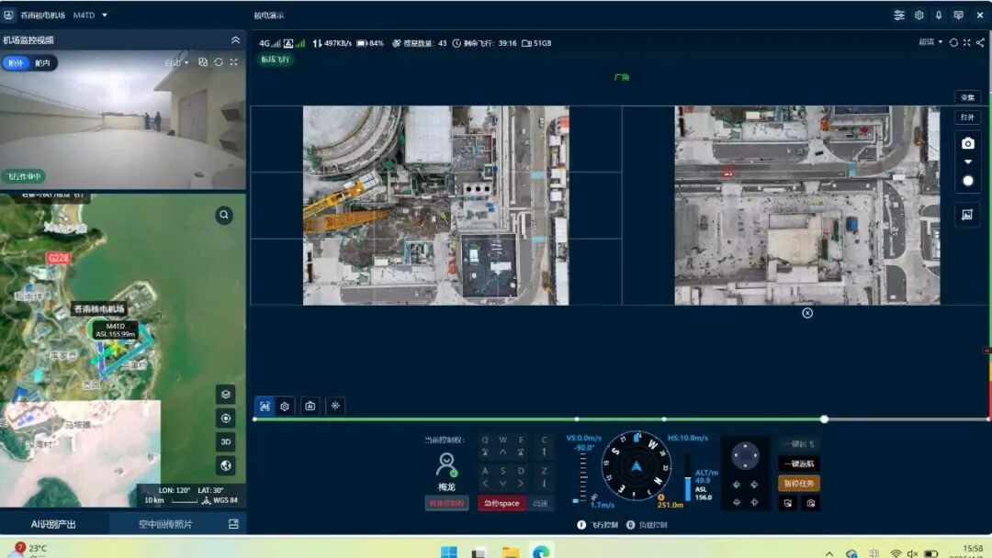Refresh the drone video stream
This screenshot has width=992, height=558.
(953, 42)
